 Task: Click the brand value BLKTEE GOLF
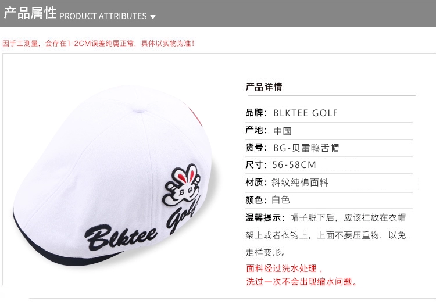point(305,113)
